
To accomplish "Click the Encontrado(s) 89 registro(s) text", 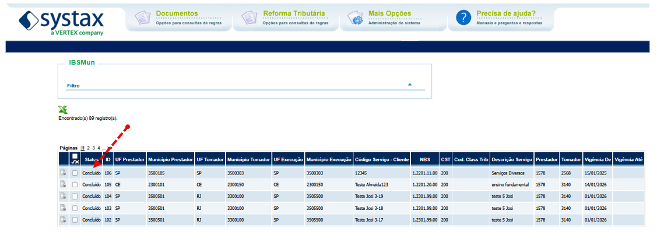I will pos(88,118).
